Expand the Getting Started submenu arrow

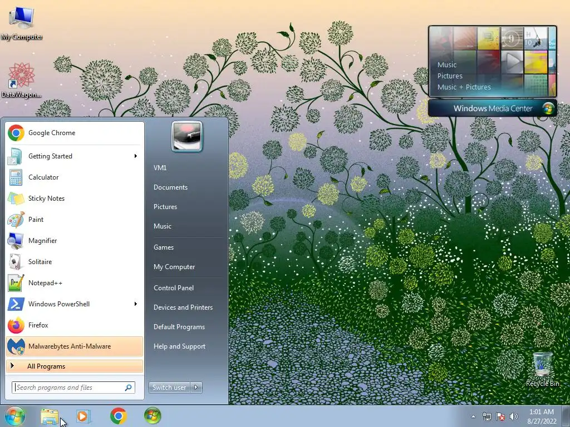(136, 156)
